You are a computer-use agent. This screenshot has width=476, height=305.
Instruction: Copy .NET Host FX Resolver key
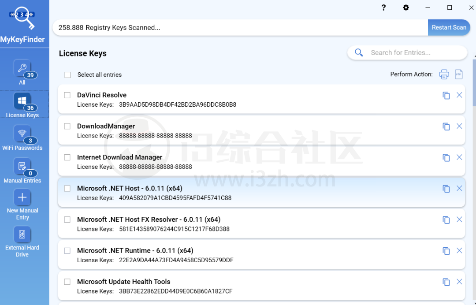point(446,220)
